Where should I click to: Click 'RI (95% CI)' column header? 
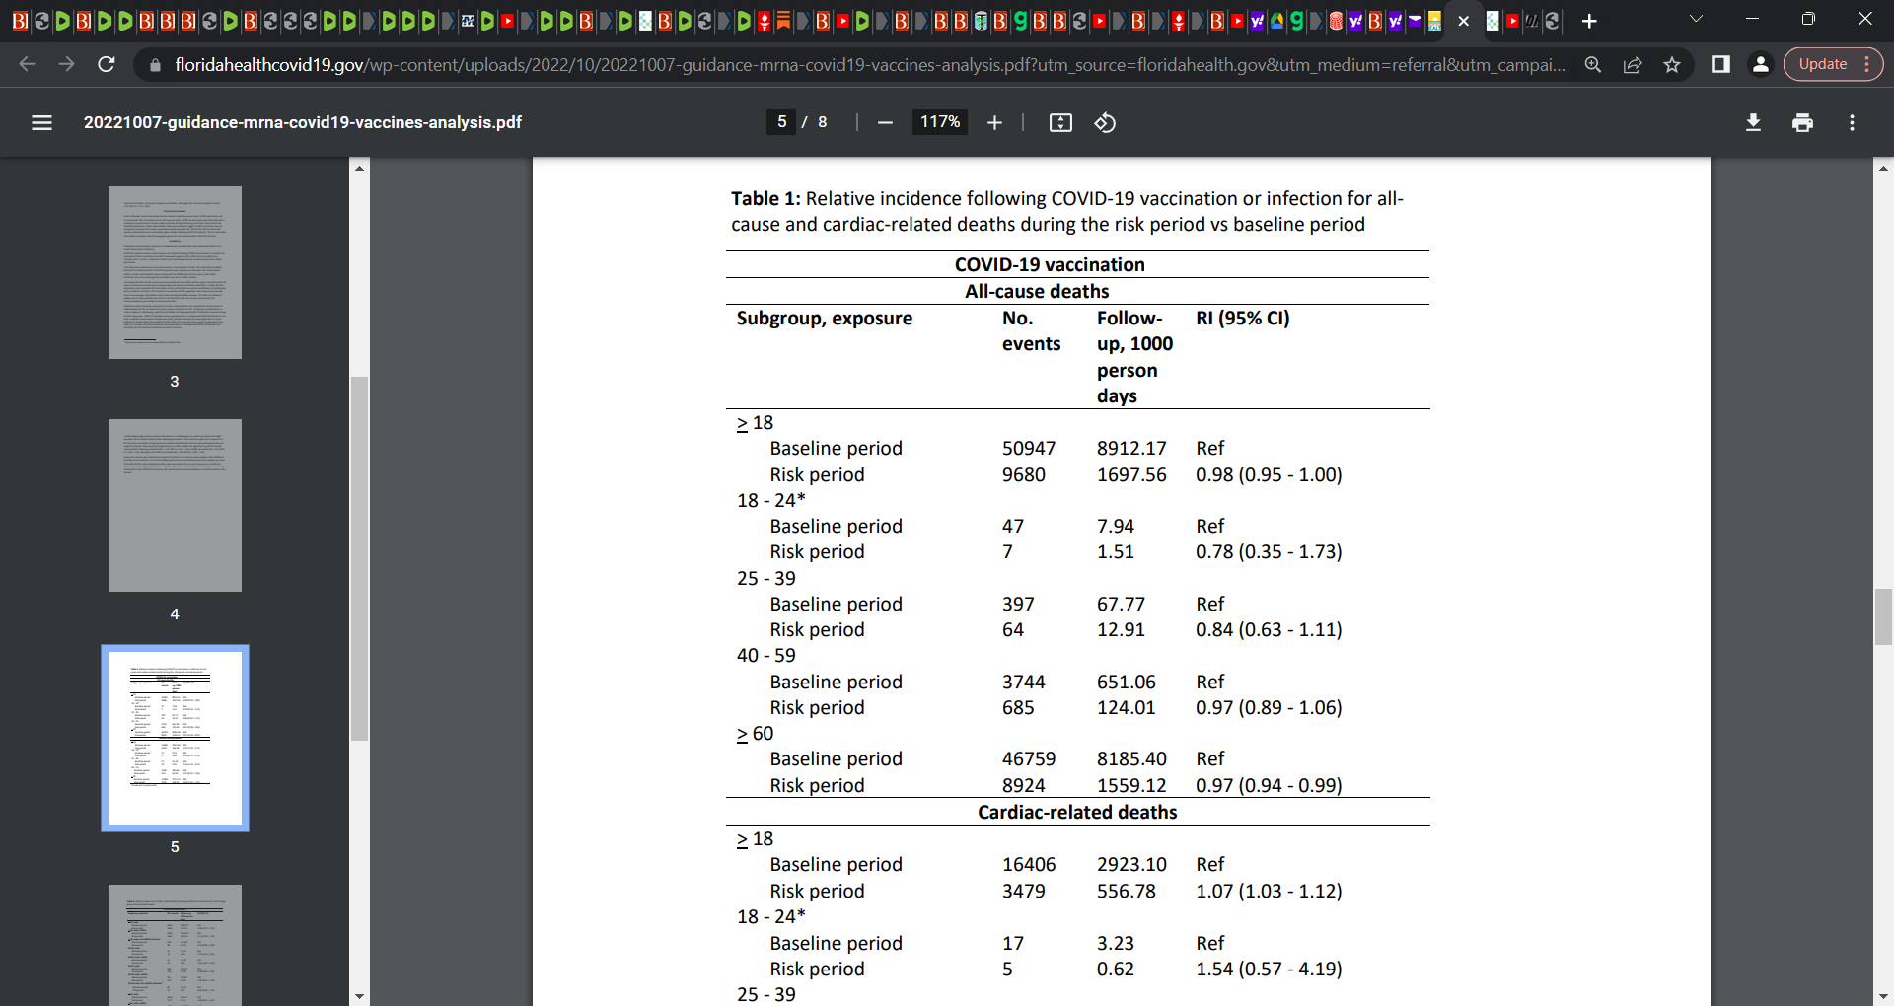pos(1243,318)
